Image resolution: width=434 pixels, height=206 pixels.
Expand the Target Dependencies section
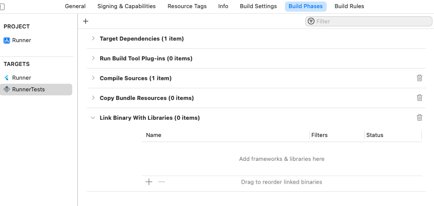[x=93, y=39]
